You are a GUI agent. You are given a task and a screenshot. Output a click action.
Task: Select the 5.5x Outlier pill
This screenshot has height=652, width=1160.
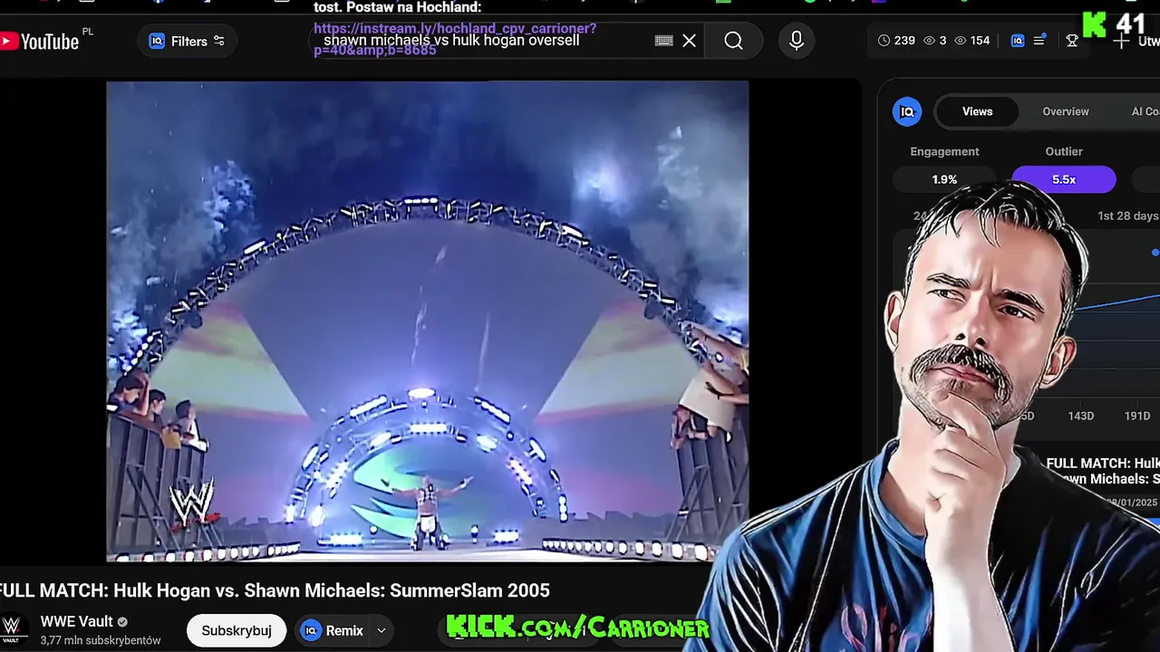(x=1064, y=179)
